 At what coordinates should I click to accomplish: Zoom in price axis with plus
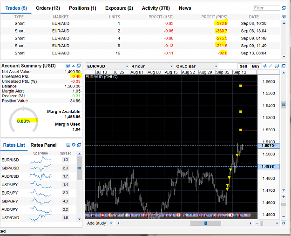284,196
